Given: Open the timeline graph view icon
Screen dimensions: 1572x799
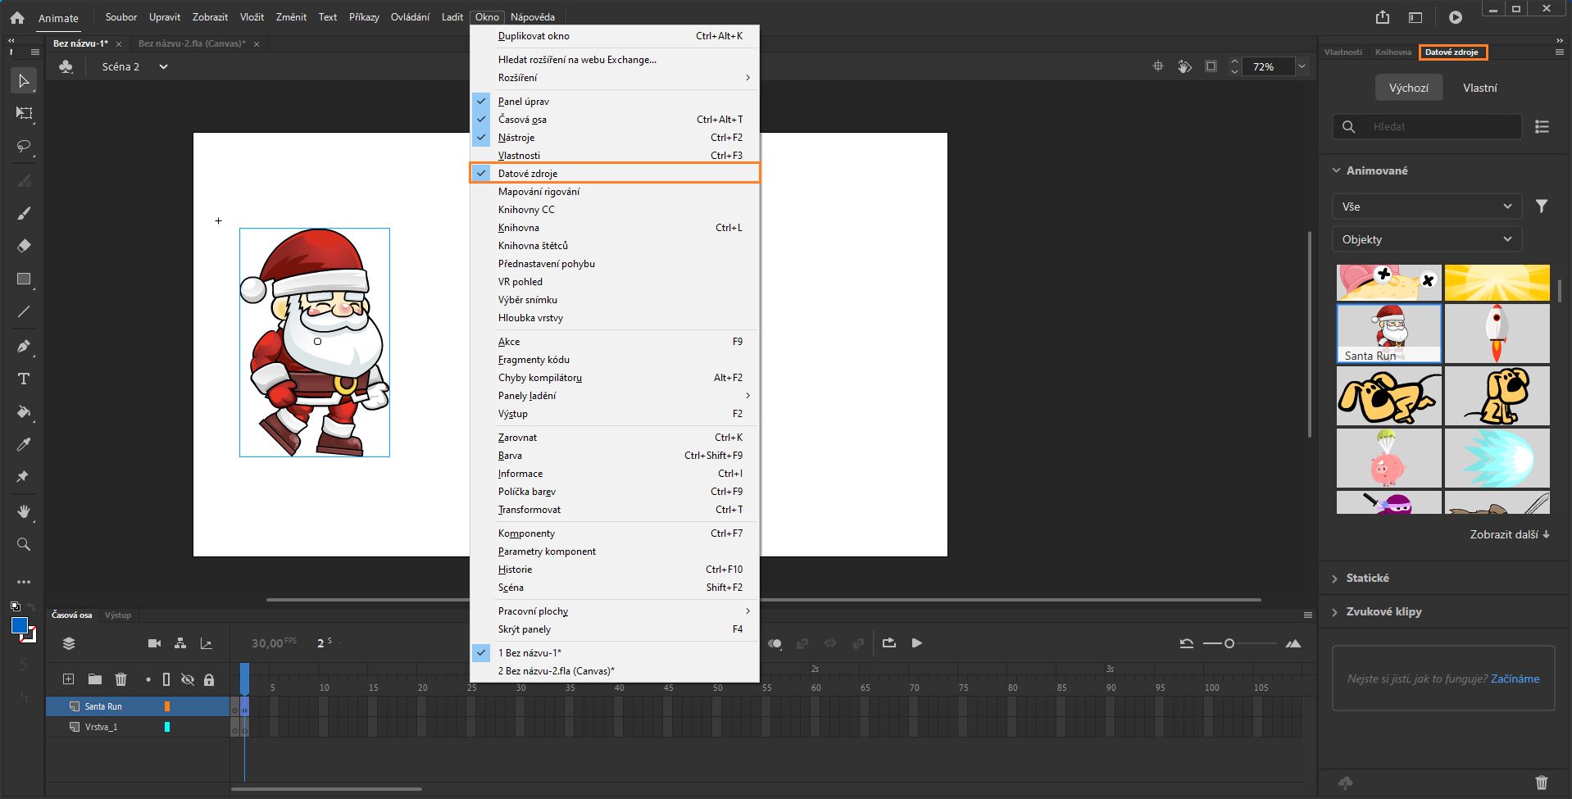Looking at the screenshot, I should click(207, 643).
